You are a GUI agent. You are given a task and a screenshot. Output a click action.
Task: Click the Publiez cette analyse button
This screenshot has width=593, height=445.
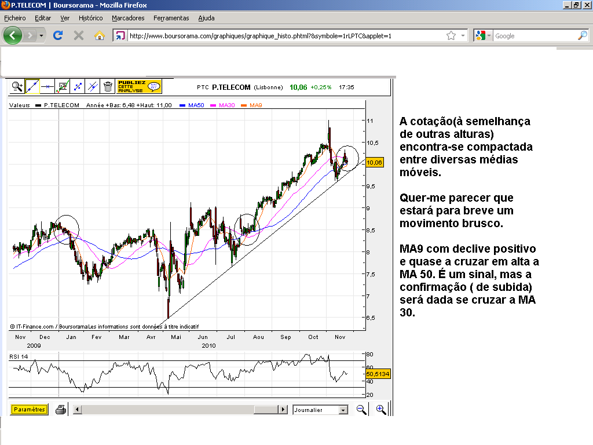click(139, 87)
